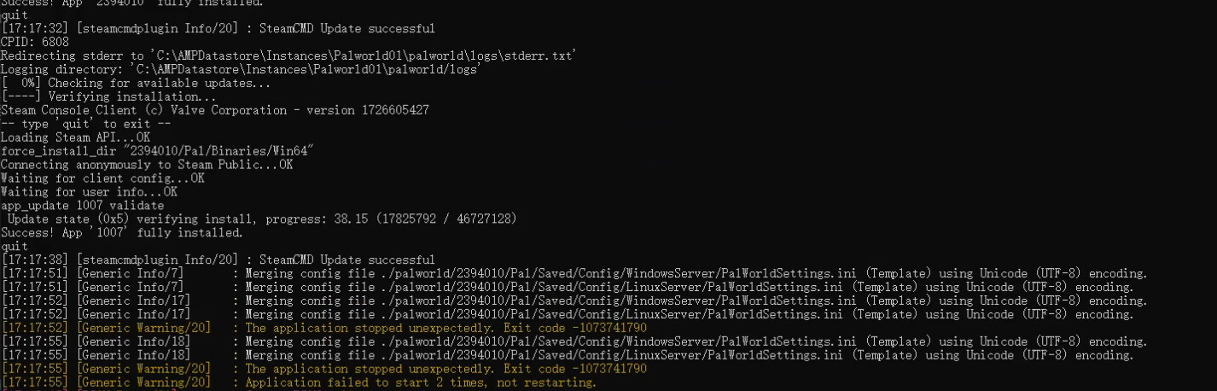The width and height of the screenshot is (1217, 391).
Task: Select the Waiting for user info line
Action: coord(89,192)
